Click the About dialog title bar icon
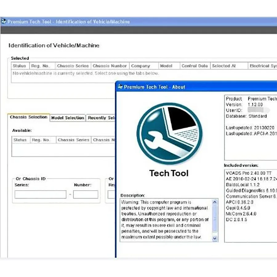The height and width of the screenshot is (277, 277). click(x=120, y=87)
